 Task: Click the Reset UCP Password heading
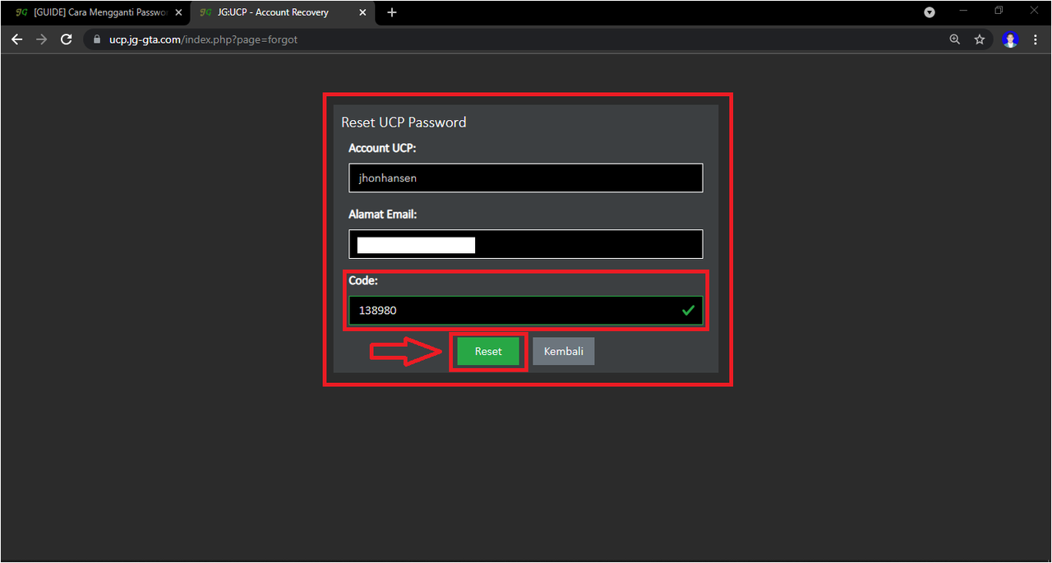coord(404,122)
